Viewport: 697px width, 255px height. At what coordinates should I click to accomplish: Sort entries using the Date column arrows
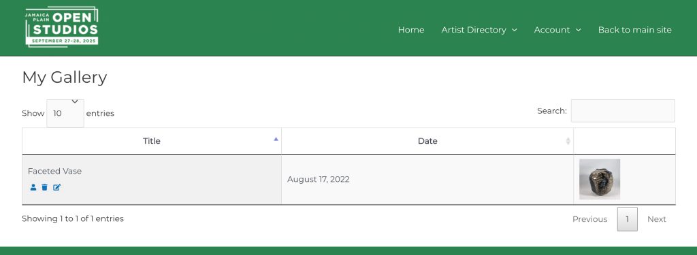pos(568,141)
